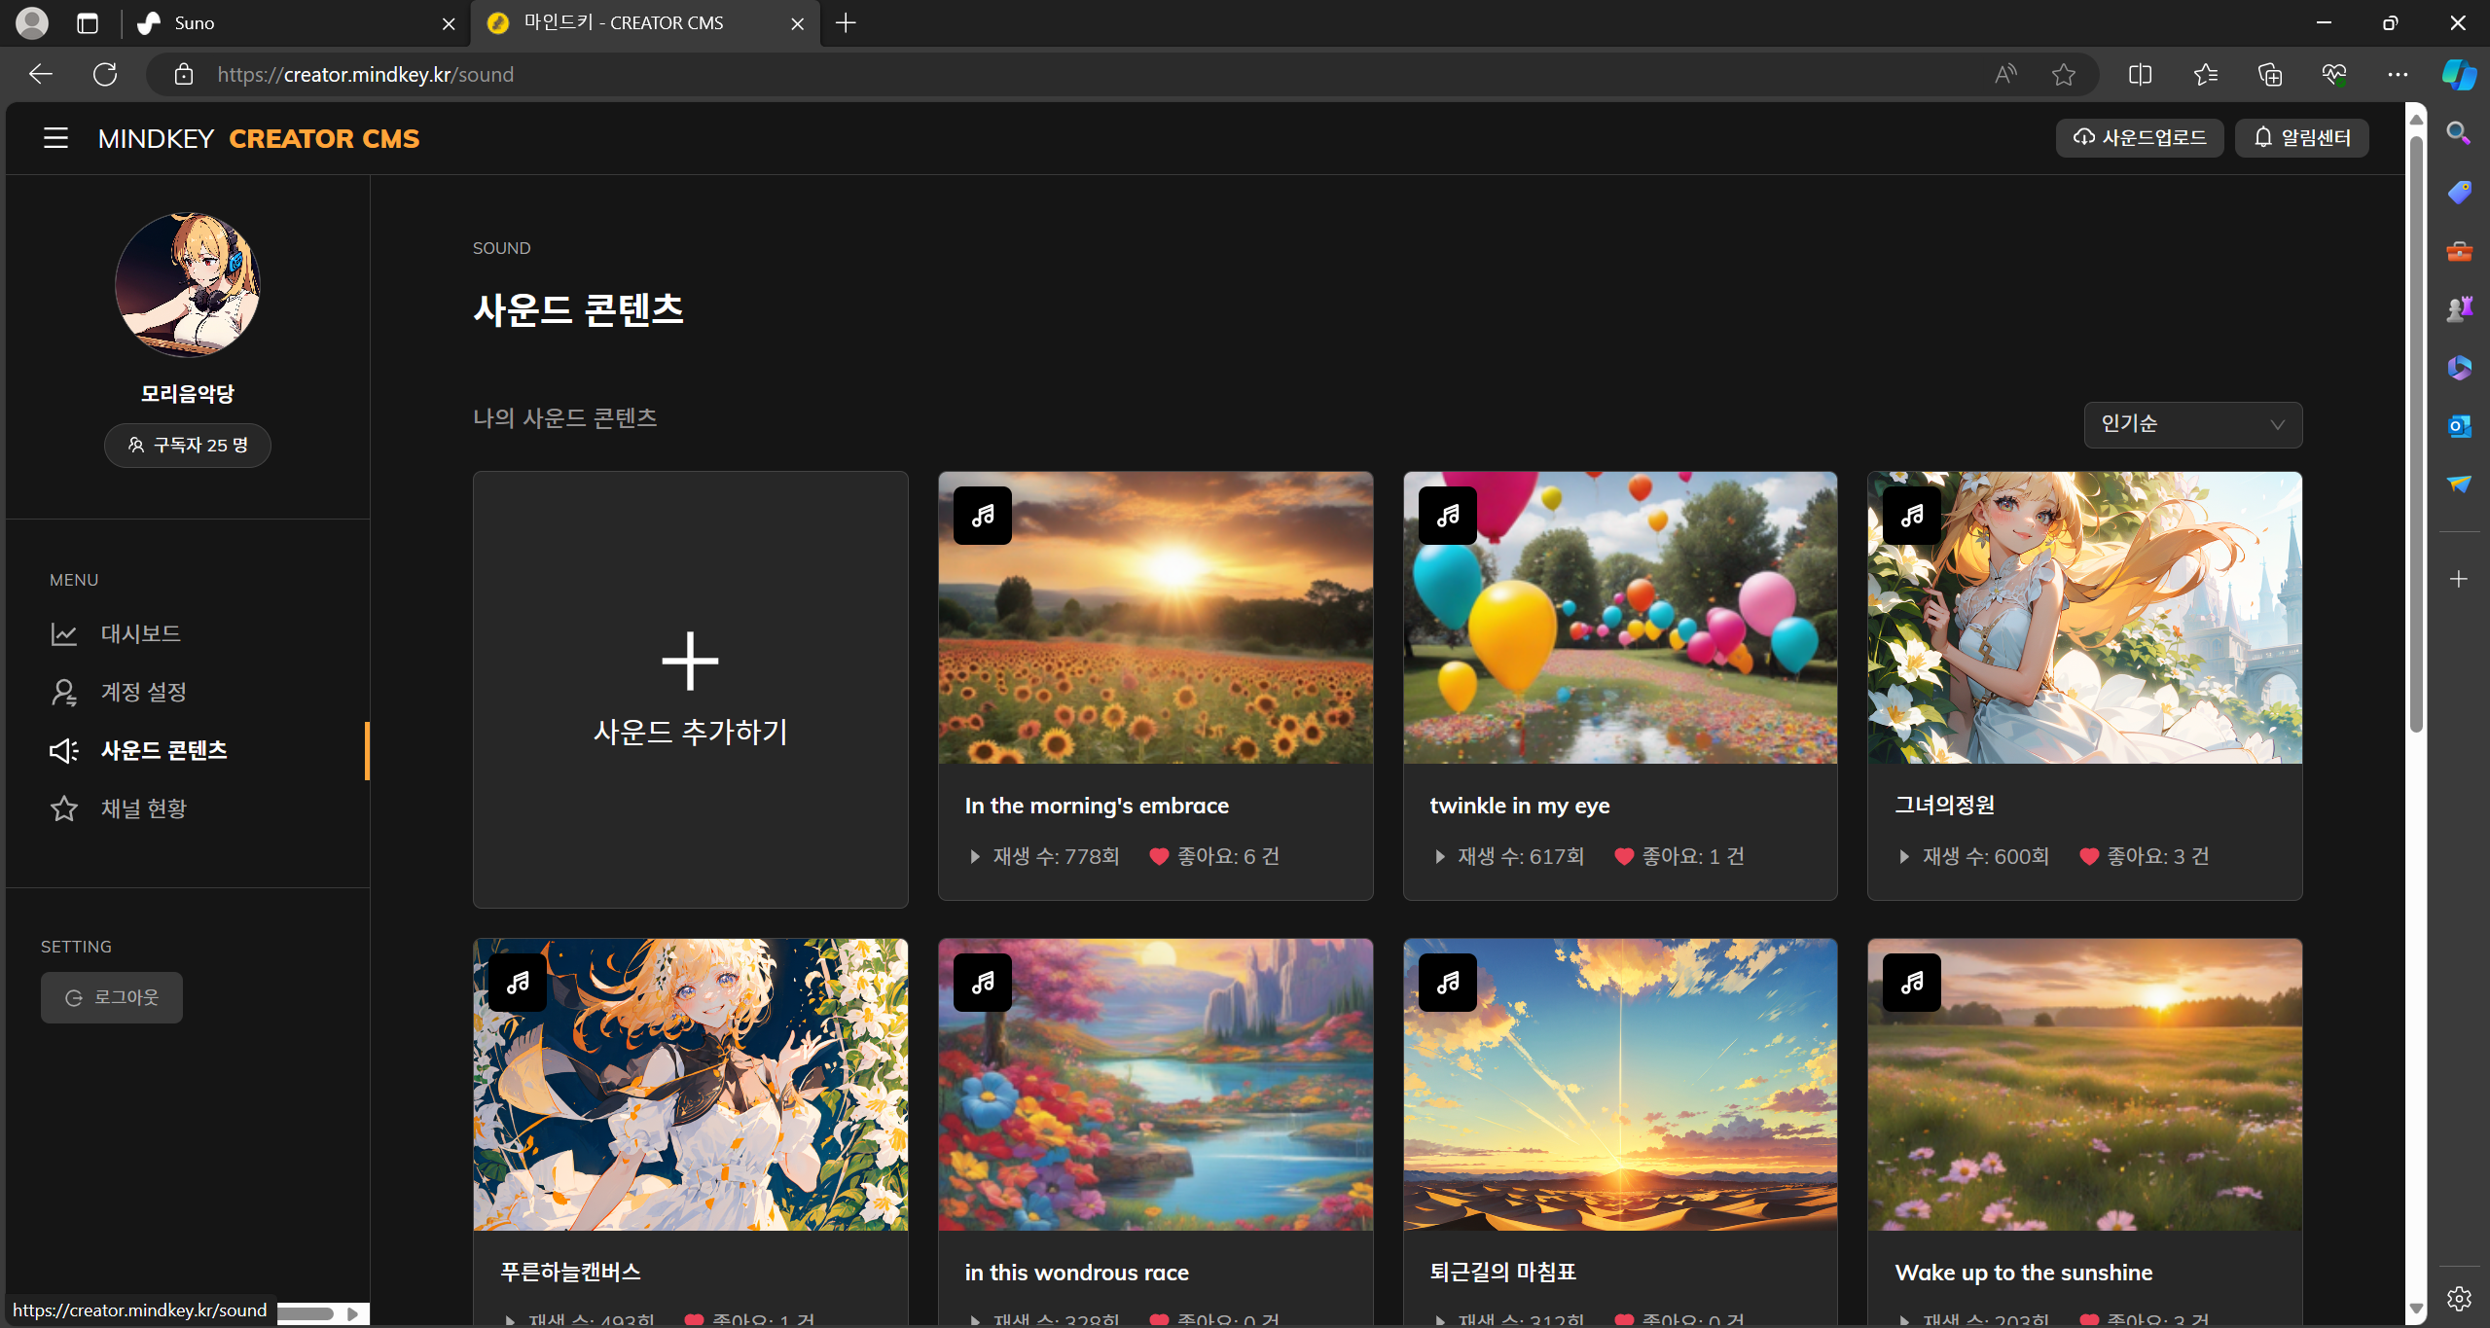Open the 푸른하늘캔버스 thumbnail

pyautogui.click(x=690, y=1085)
